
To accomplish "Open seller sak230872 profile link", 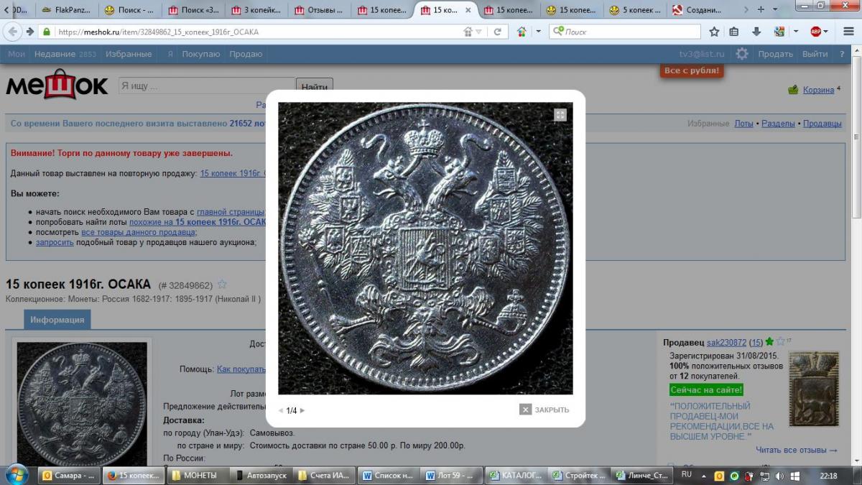I will click(x=726, y=343).
